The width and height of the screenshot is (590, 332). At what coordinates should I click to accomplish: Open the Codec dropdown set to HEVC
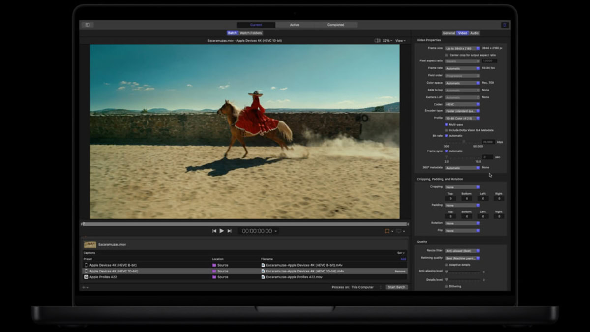coord(461,104)
